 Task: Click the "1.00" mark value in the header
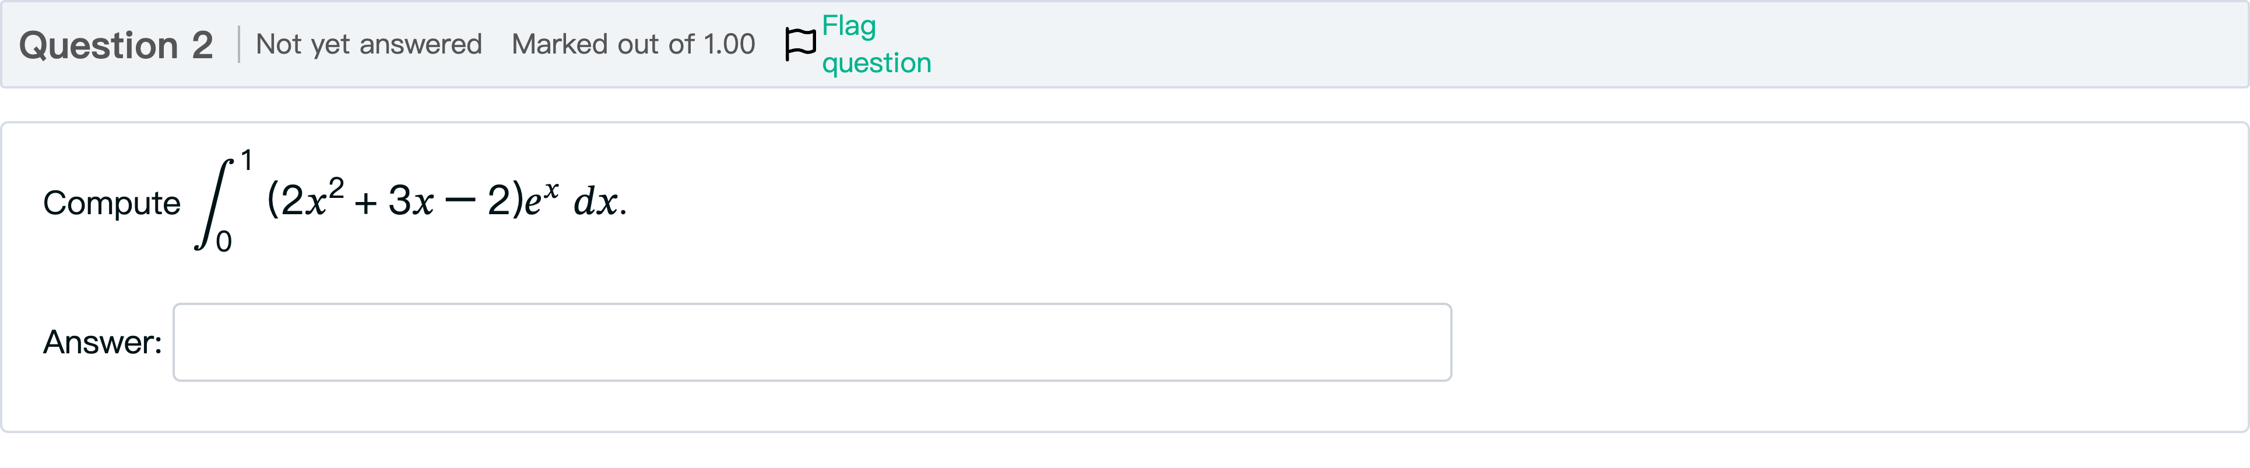click(x=729, y=44)
